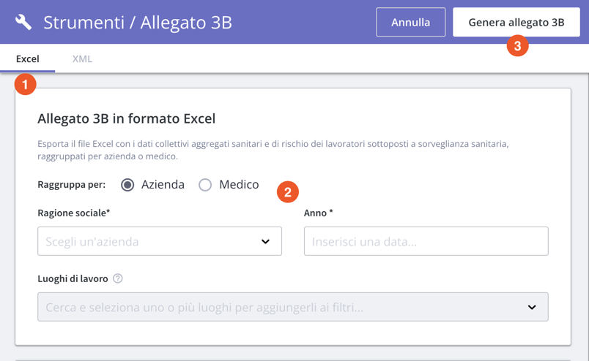Switch to the XML tab

82,58
